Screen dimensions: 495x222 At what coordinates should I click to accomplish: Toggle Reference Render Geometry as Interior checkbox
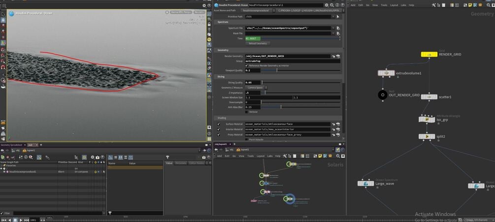[247, 65]
